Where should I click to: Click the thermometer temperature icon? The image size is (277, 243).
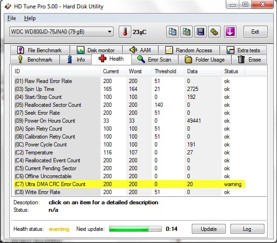click(x=125, y=32)
